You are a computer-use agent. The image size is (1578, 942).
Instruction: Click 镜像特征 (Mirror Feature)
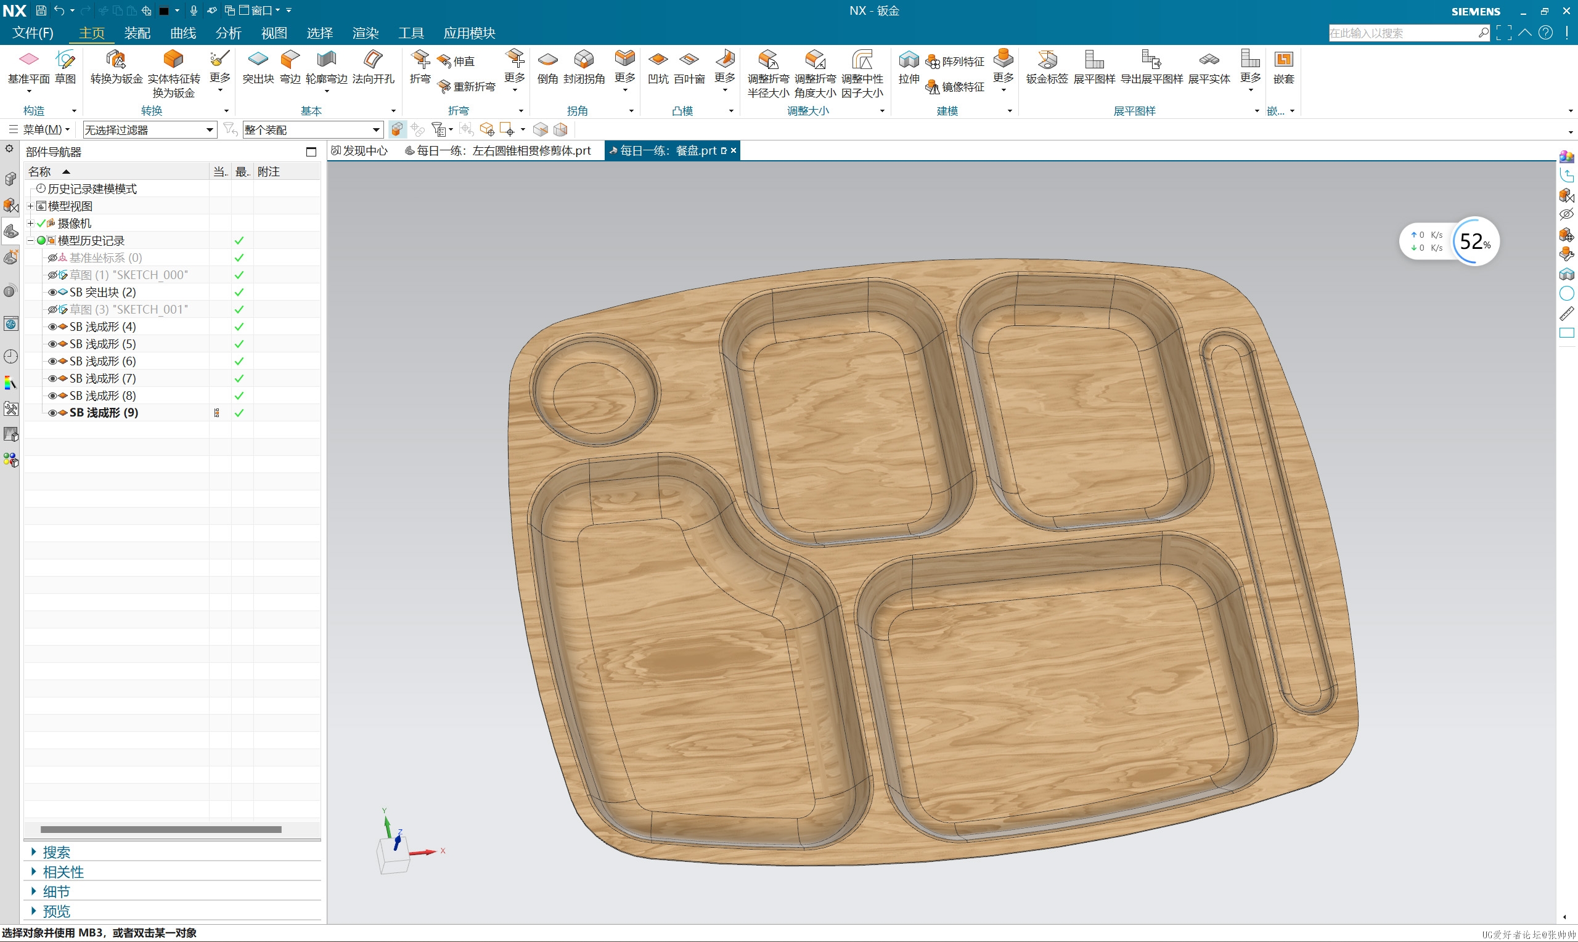coord(955,86)
